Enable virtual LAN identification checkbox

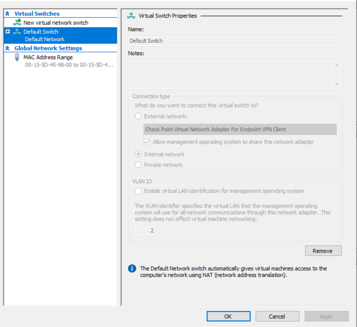click(x=138, y=191)
